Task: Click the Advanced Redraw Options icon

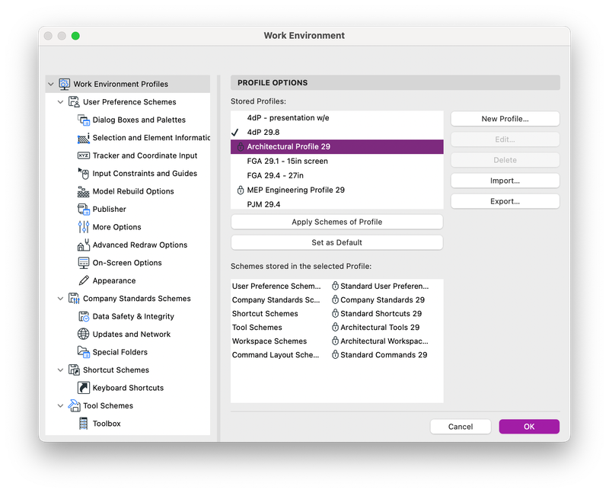Action: pos(84,245)
